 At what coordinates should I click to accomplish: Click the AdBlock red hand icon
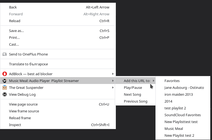click(x=5, y=74)
